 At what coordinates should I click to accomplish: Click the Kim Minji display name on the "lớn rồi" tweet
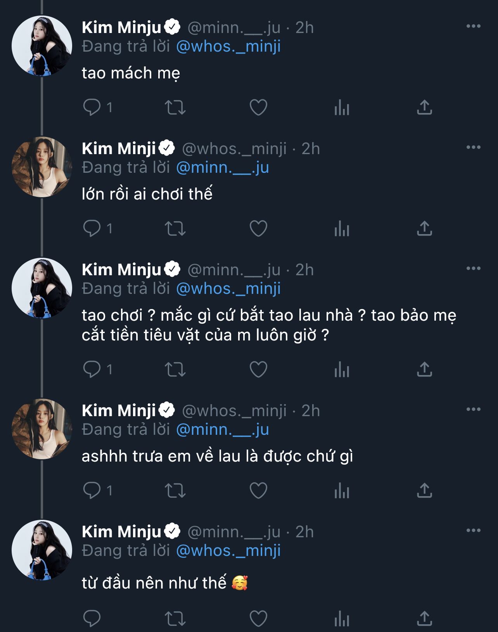119,149
